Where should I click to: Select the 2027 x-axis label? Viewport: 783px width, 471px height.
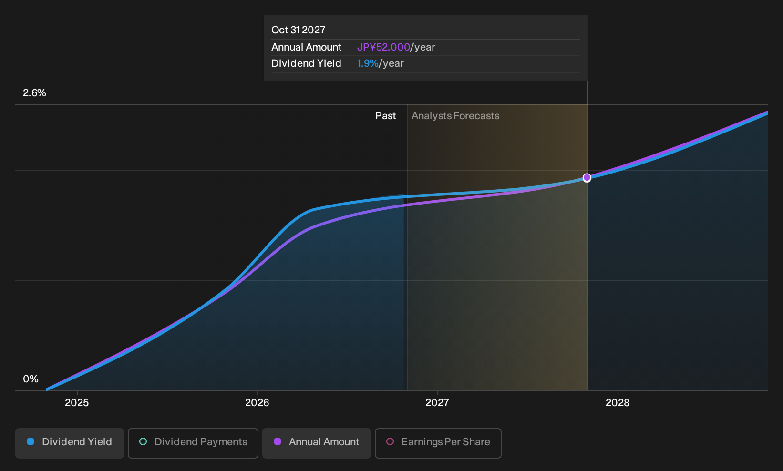437,403
